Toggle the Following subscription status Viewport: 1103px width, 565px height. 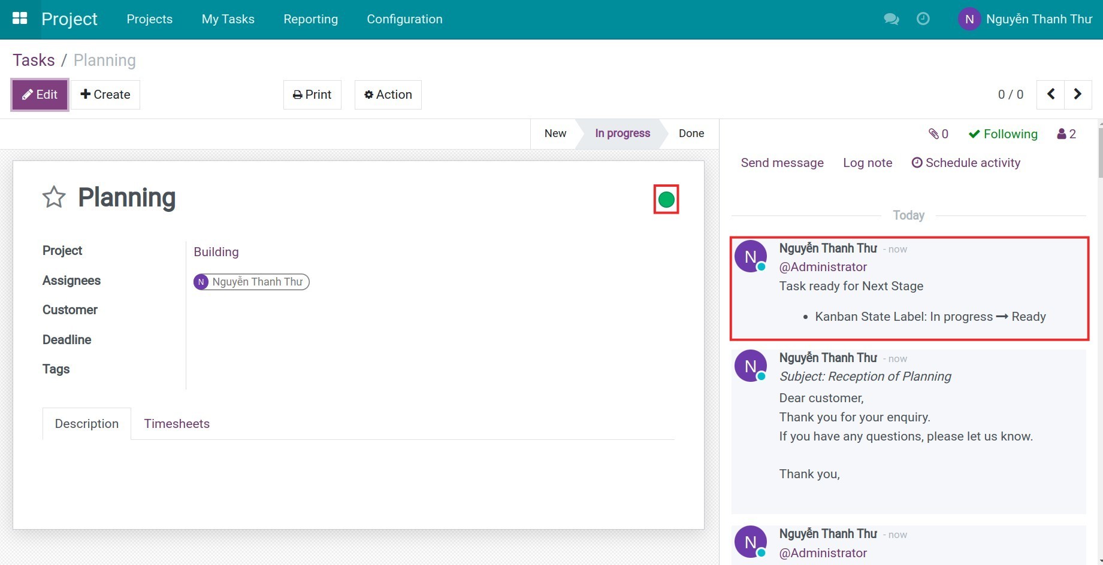(1003, 134)
